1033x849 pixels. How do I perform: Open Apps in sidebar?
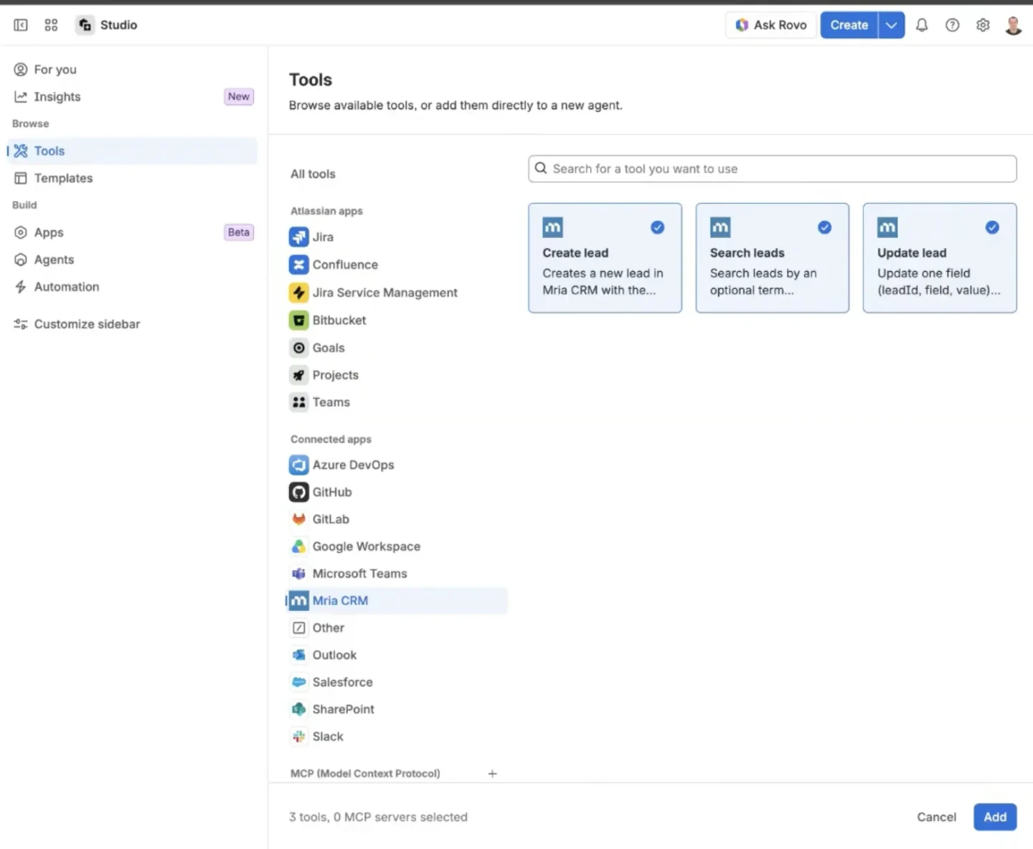click(x=133, y=232)
